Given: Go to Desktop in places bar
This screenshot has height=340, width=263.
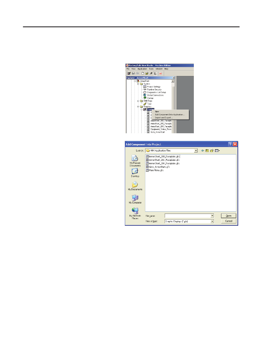Looking at the screenshot, I should 135,173.
